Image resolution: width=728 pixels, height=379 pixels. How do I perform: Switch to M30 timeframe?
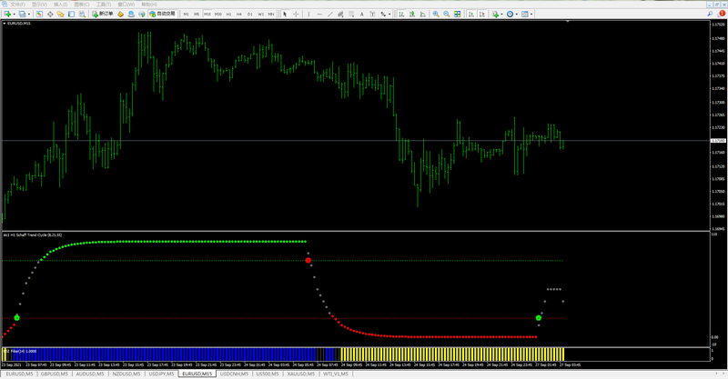click(x=217, y=15)
